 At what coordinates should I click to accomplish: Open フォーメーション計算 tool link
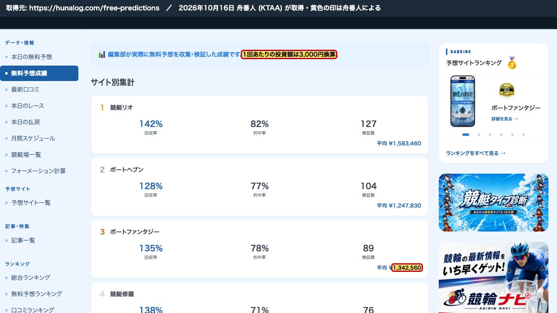39,171
